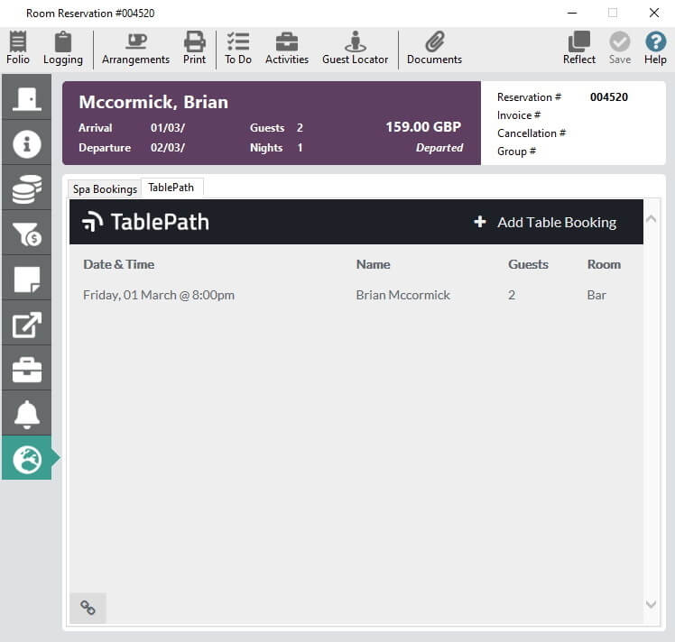This screenshot has height=642, width=675.
Task: Click the Departure date 02/03/
Action: click(168, 148)
